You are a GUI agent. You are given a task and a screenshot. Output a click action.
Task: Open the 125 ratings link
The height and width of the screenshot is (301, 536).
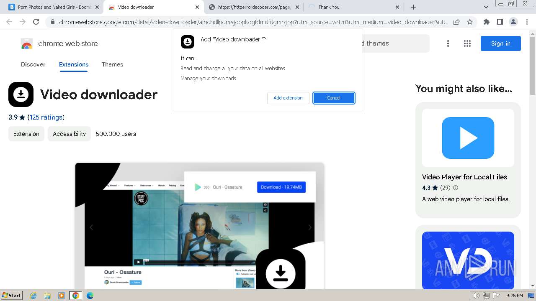[x=46, y=117]
